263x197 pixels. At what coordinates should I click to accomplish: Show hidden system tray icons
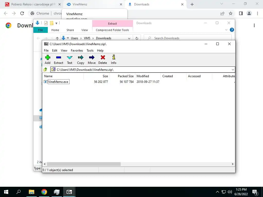[x=217, y=192]
